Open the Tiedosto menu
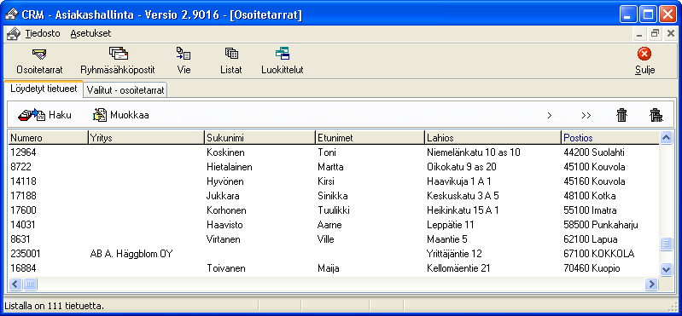Image resolution: width=682 pixels, height=316 pixels. [x=43, y=33]
